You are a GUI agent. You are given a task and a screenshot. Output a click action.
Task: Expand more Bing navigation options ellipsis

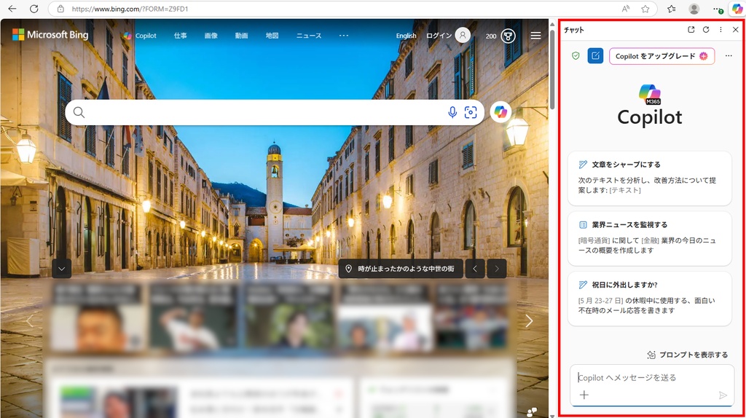[344, 35]
